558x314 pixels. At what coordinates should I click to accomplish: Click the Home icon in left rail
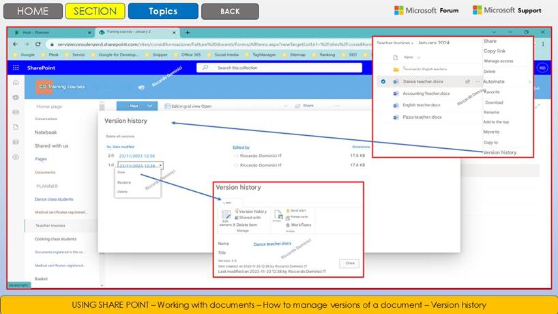15,83
